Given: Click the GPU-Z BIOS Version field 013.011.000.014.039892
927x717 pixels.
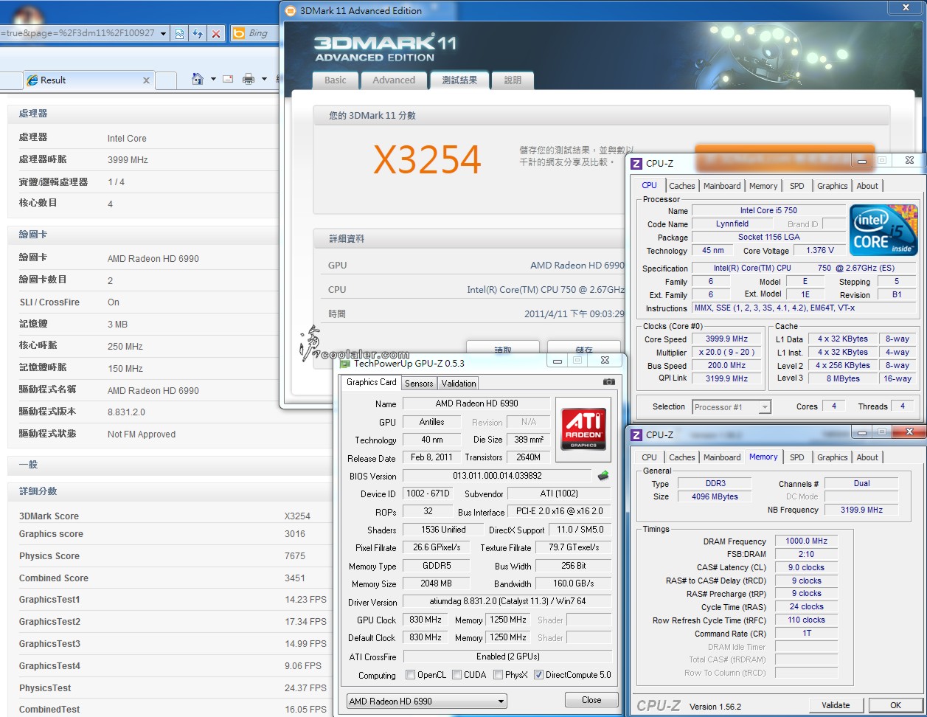Looking at the screenshot, I should pos(497,476).
